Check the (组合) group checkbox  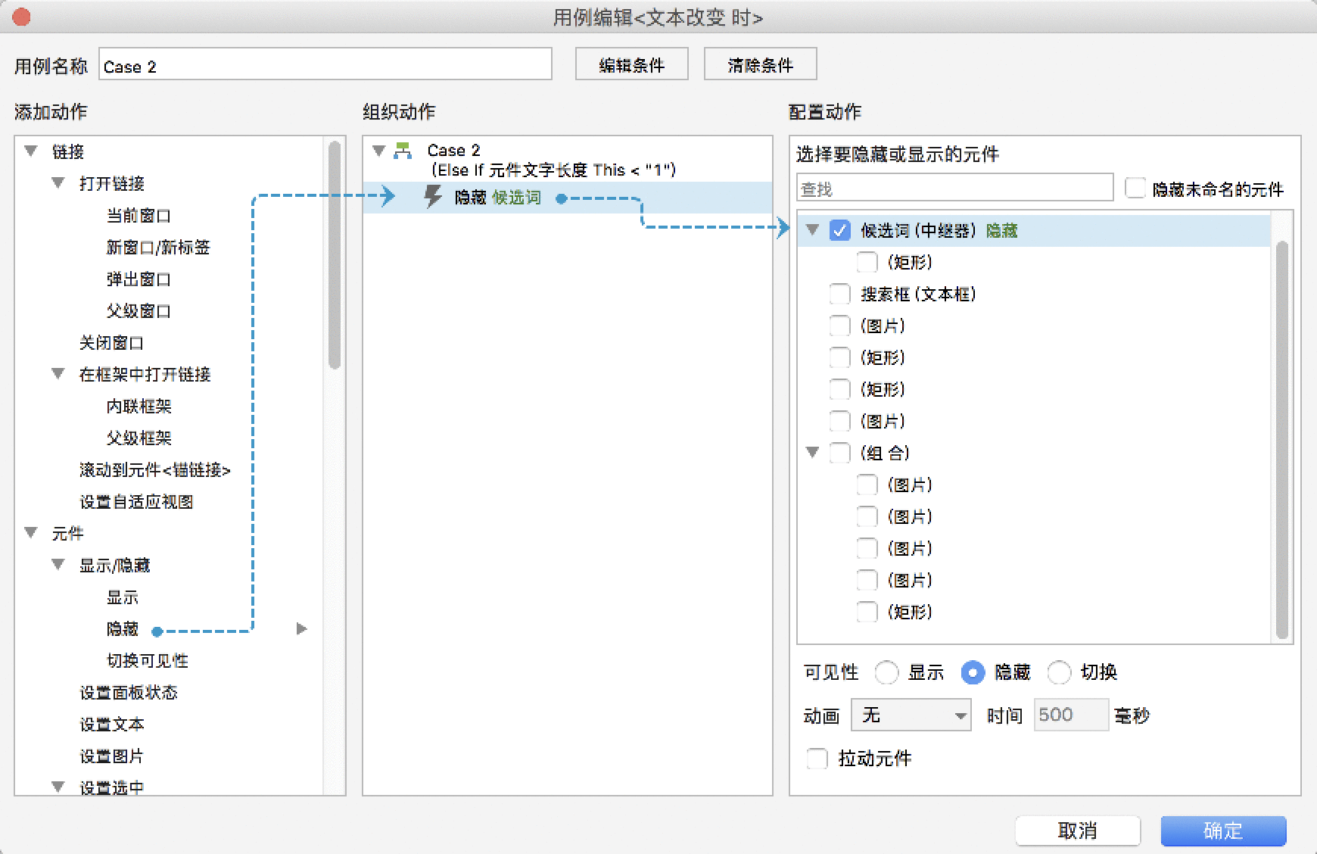[839, 453]
